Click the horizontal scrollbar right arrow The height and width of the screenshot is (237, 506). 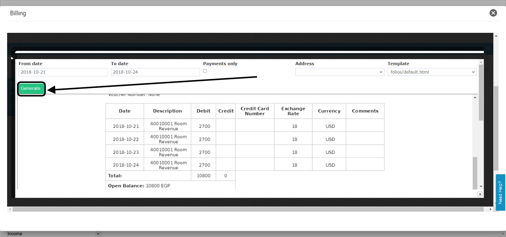coord(490,209)
